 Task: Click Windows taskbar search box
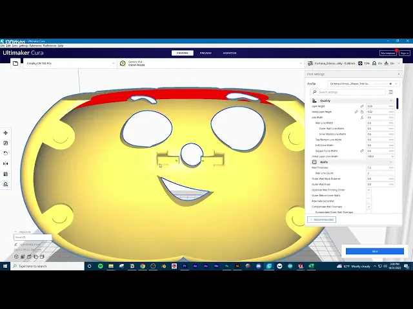coord(47,266)
